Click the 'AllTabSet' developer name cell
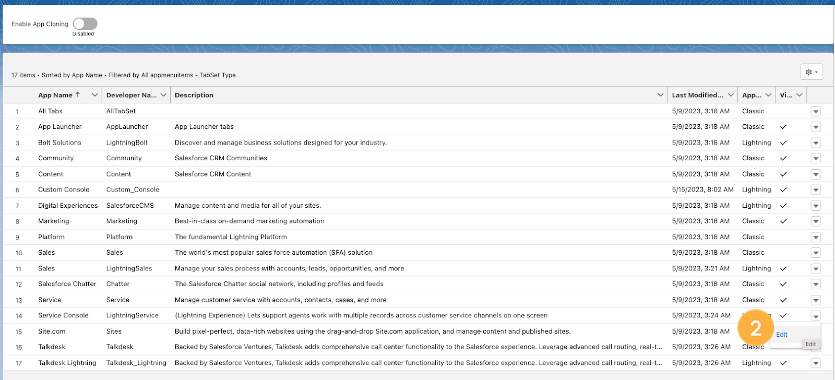Image resolution: width=835 pixels, height=380 pixels. pos(121,111)
